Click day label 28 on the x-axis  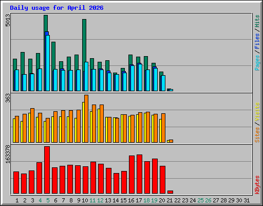pyautogui.click(x=223, y=200)
